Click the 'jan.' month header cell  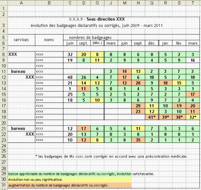165,43
